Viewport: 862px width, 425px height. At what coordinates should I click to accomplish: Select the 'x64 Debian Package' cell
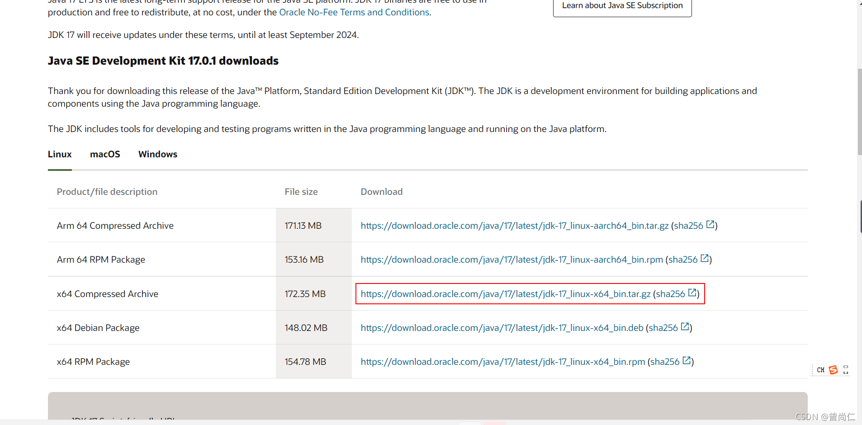pyautogui.click(x=162, y=328)
